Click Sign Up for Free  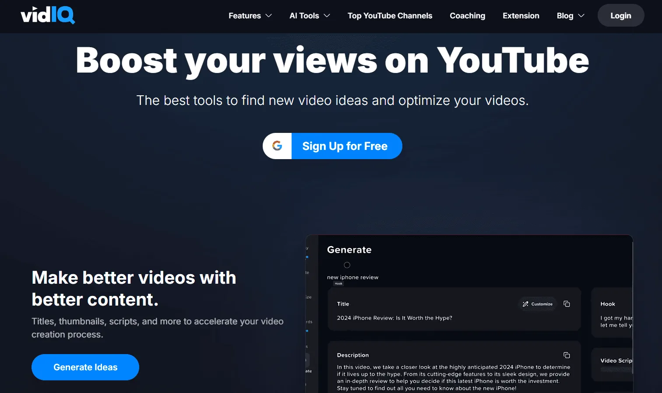pos(332,146)
